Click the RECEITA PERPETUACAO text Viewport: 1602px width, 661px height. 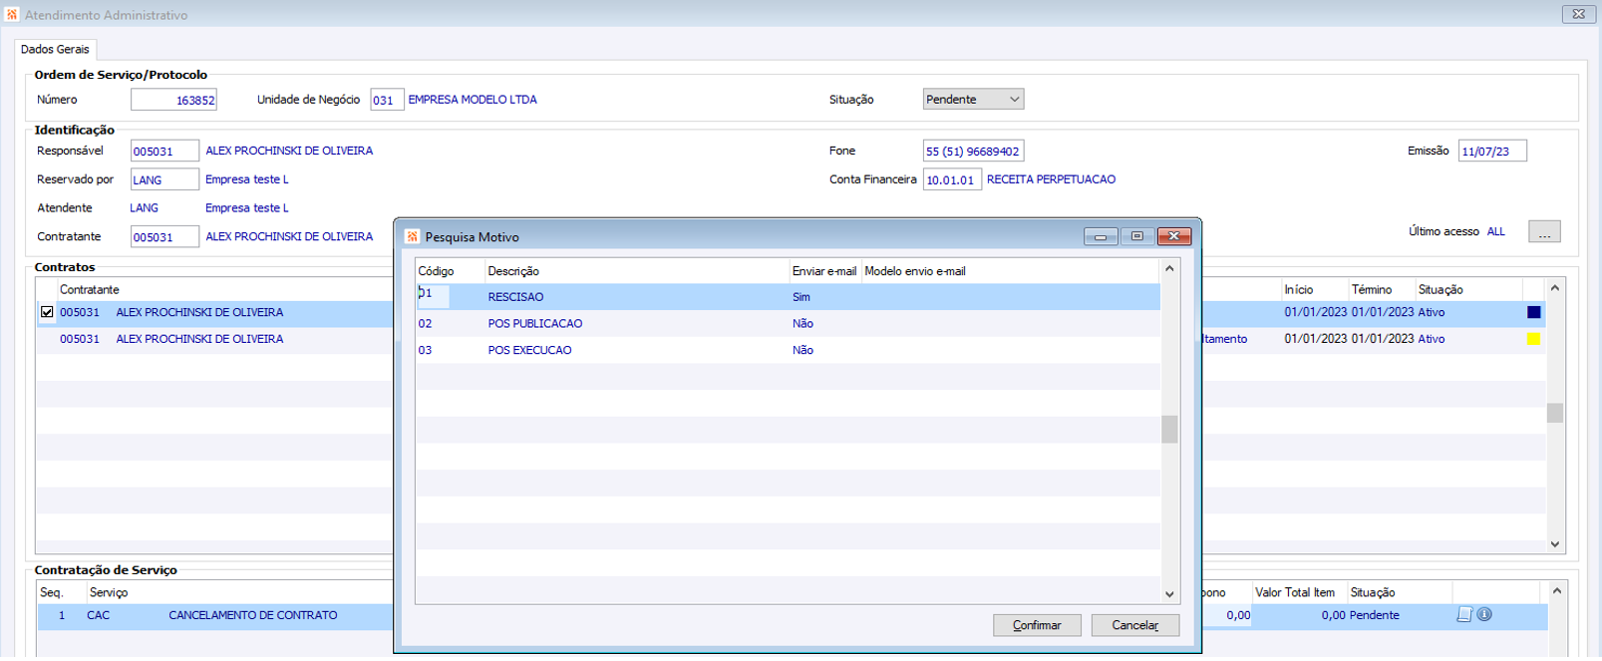(x=1051, y=179)
